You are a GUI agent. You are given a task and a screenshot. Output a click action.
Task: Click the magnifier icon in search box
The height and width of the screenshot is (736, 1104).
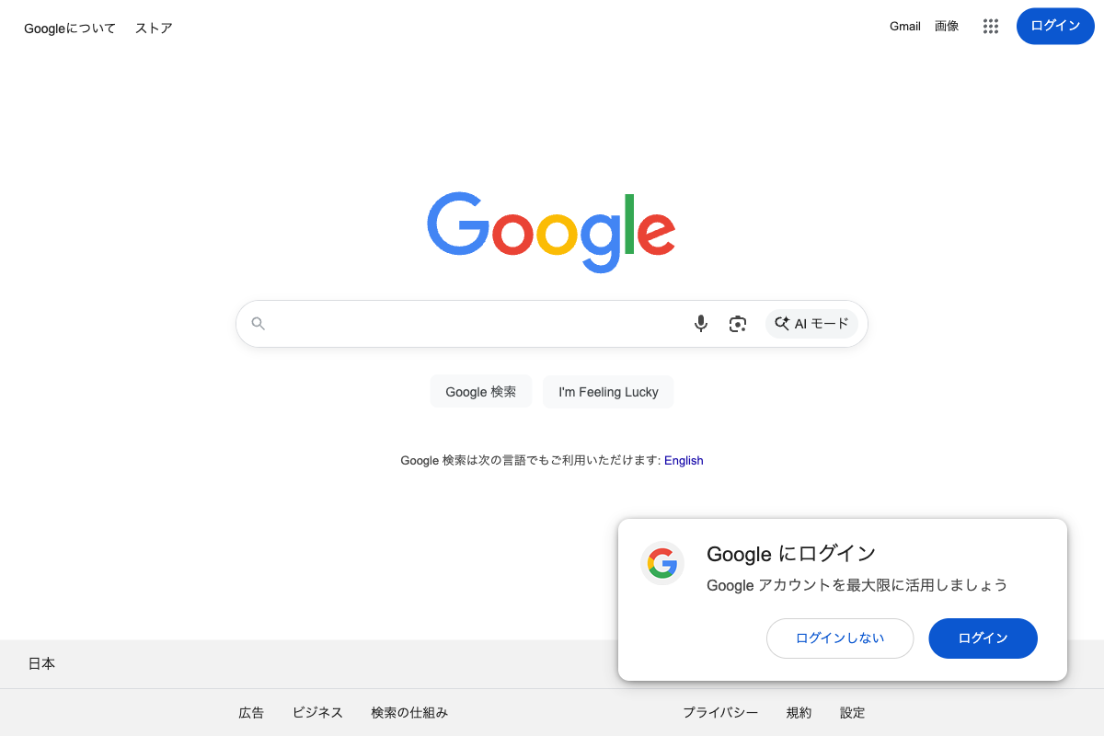click(x=259, y=324)
